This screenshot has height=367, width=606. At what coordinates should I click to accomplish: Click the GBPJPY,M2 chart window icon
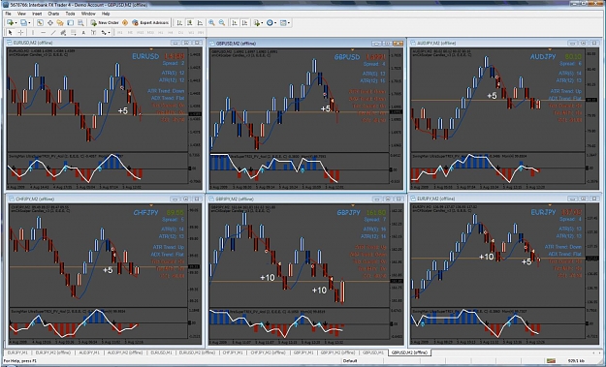[211, 199]
